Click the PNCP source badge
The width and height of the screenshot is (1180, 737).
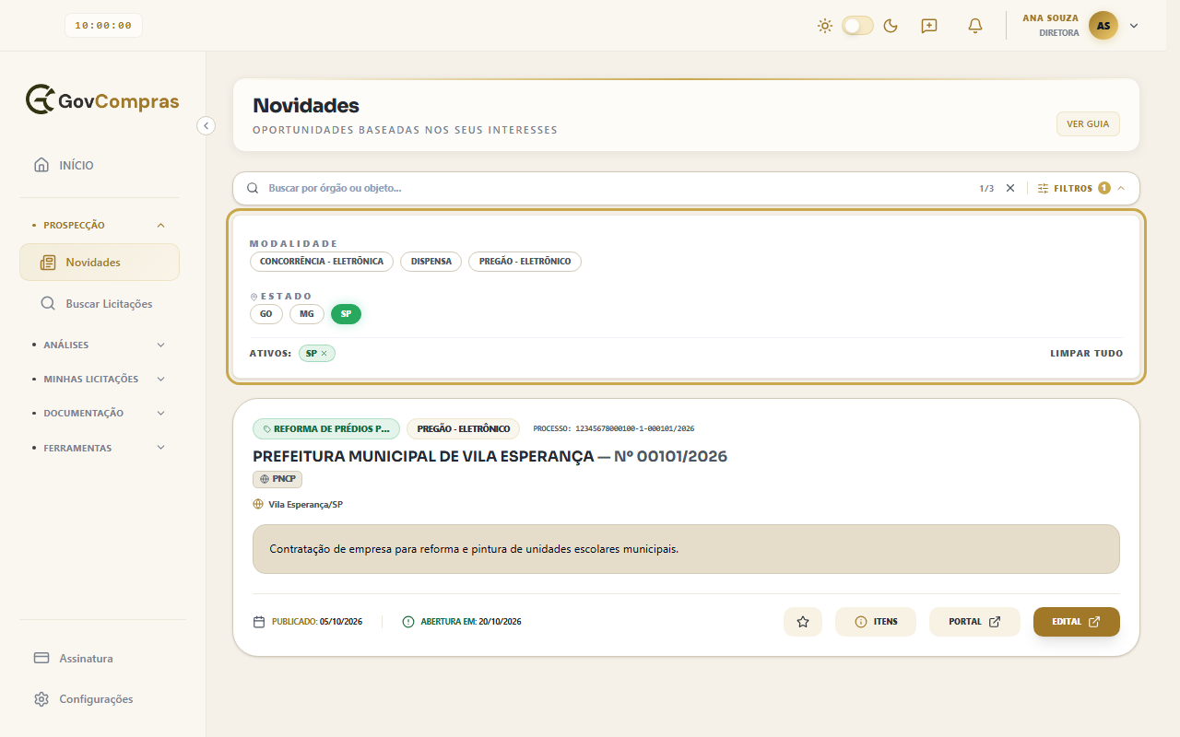(x=277, y=479)
